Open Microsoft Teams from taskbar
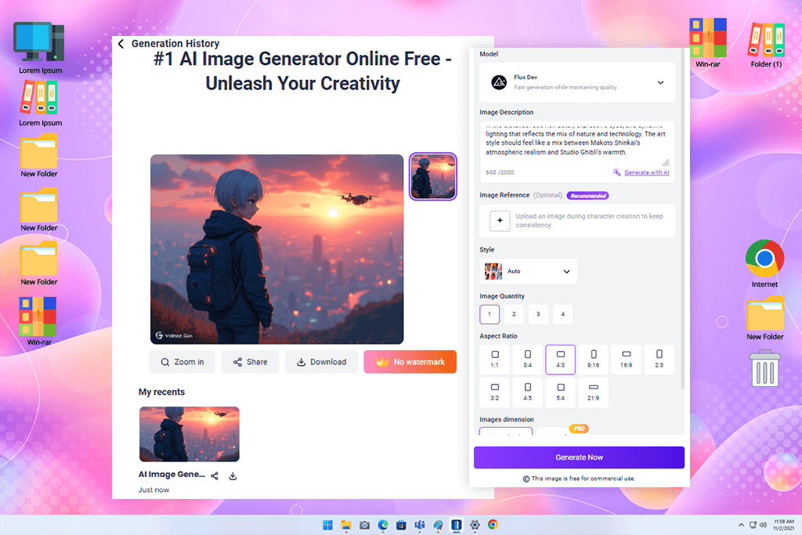This screenshot has height=535, width=802. (420, 525)
